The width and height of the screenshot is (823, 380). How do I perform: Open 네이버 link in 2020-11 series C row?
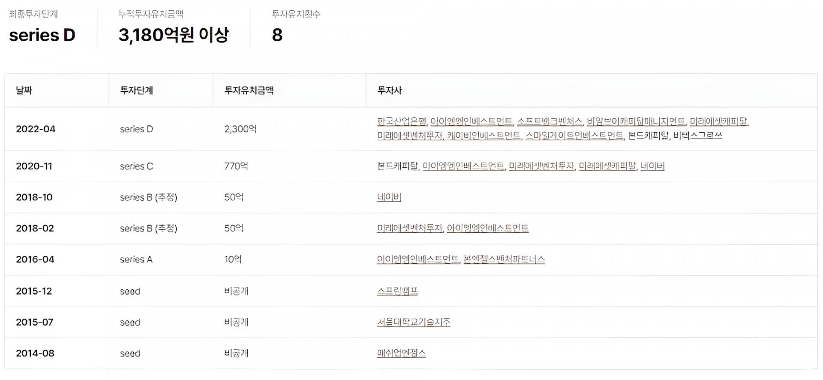click(x=652, y=166)
